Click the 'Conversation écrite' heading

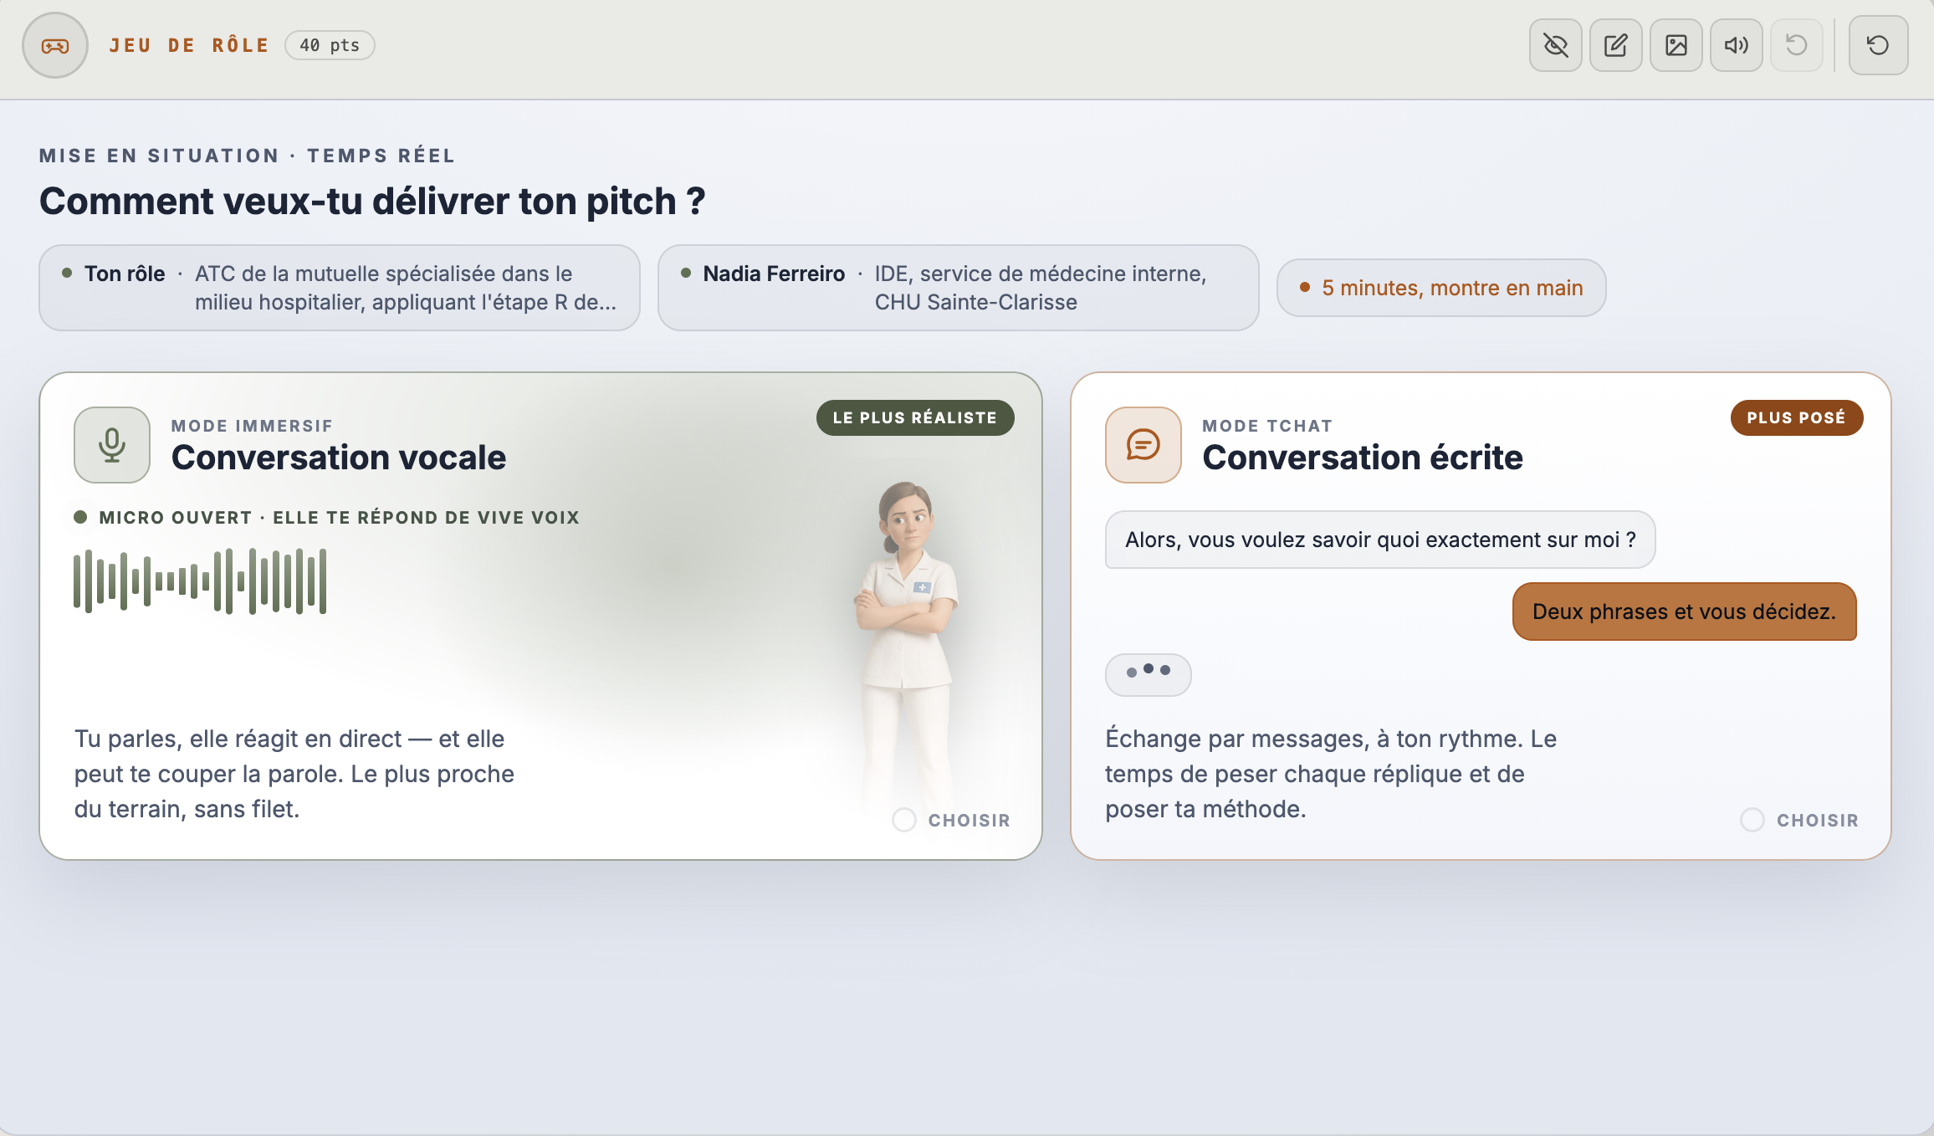pyautogui.click(x=1363, y=458)
